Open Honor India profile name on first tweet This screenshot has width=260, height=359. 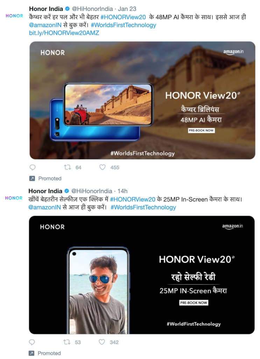tap(46, 9)
